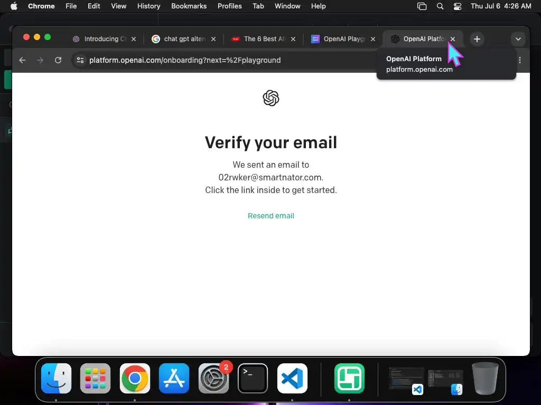The image size is (541, 405).
Task: Click the 02rwker@smartnator.com email address text
Action: point(271,177)
